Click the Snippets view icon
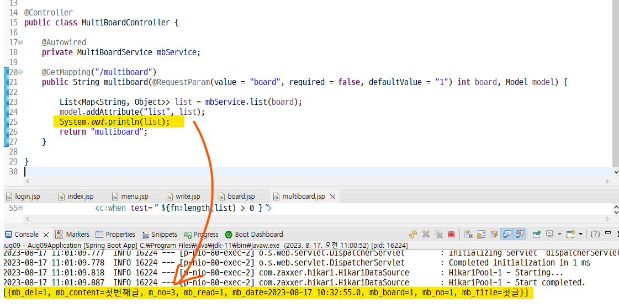 pyautogui.click(x=145, y=234)
